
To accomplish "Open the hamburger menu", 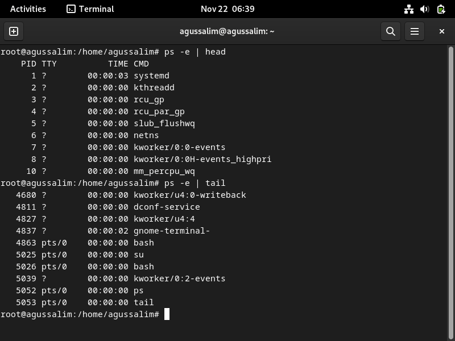I will 415,31.
